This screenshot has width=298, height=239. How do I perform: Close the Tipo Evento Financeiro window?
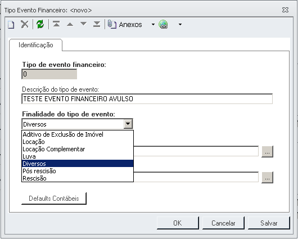[x=285, y=10]
